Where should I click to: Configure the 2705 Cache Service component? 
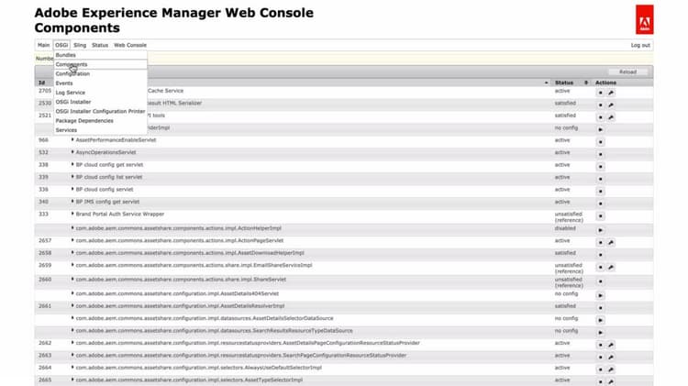pyautogui.click(x=611, y=93)
